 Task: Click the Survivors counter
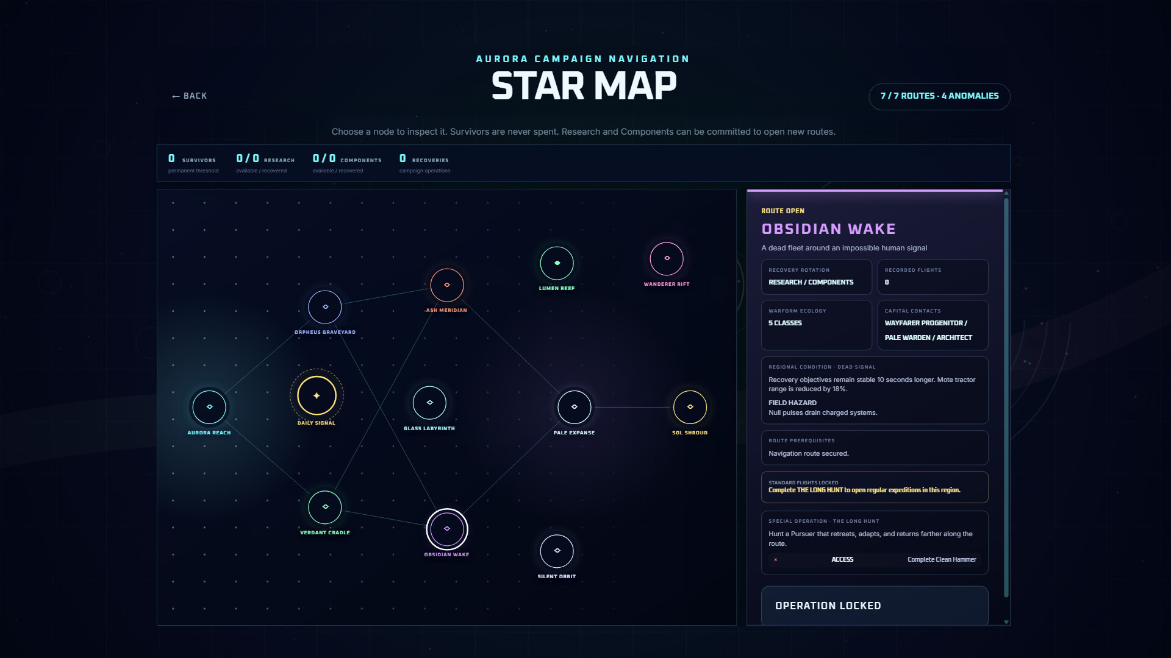[x=193, y=163]
